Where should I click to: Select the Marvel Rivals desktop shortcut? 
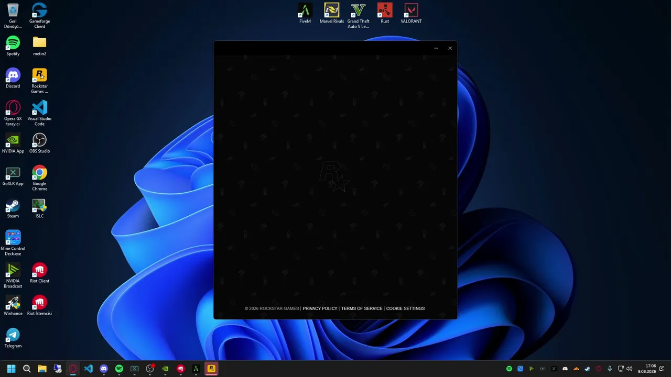click(332, 14)
